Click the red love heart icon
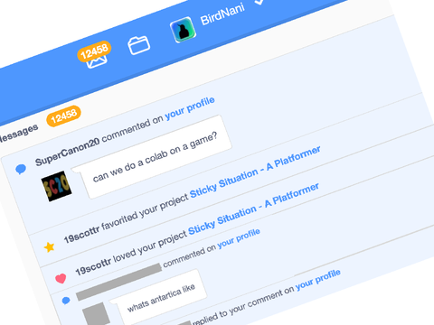This screenshot has width=434, height=325. click(x=61, y=278)
